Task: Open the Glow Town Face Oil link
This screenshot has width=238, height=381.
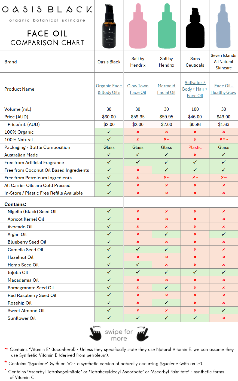Action: tap(138, 89)
